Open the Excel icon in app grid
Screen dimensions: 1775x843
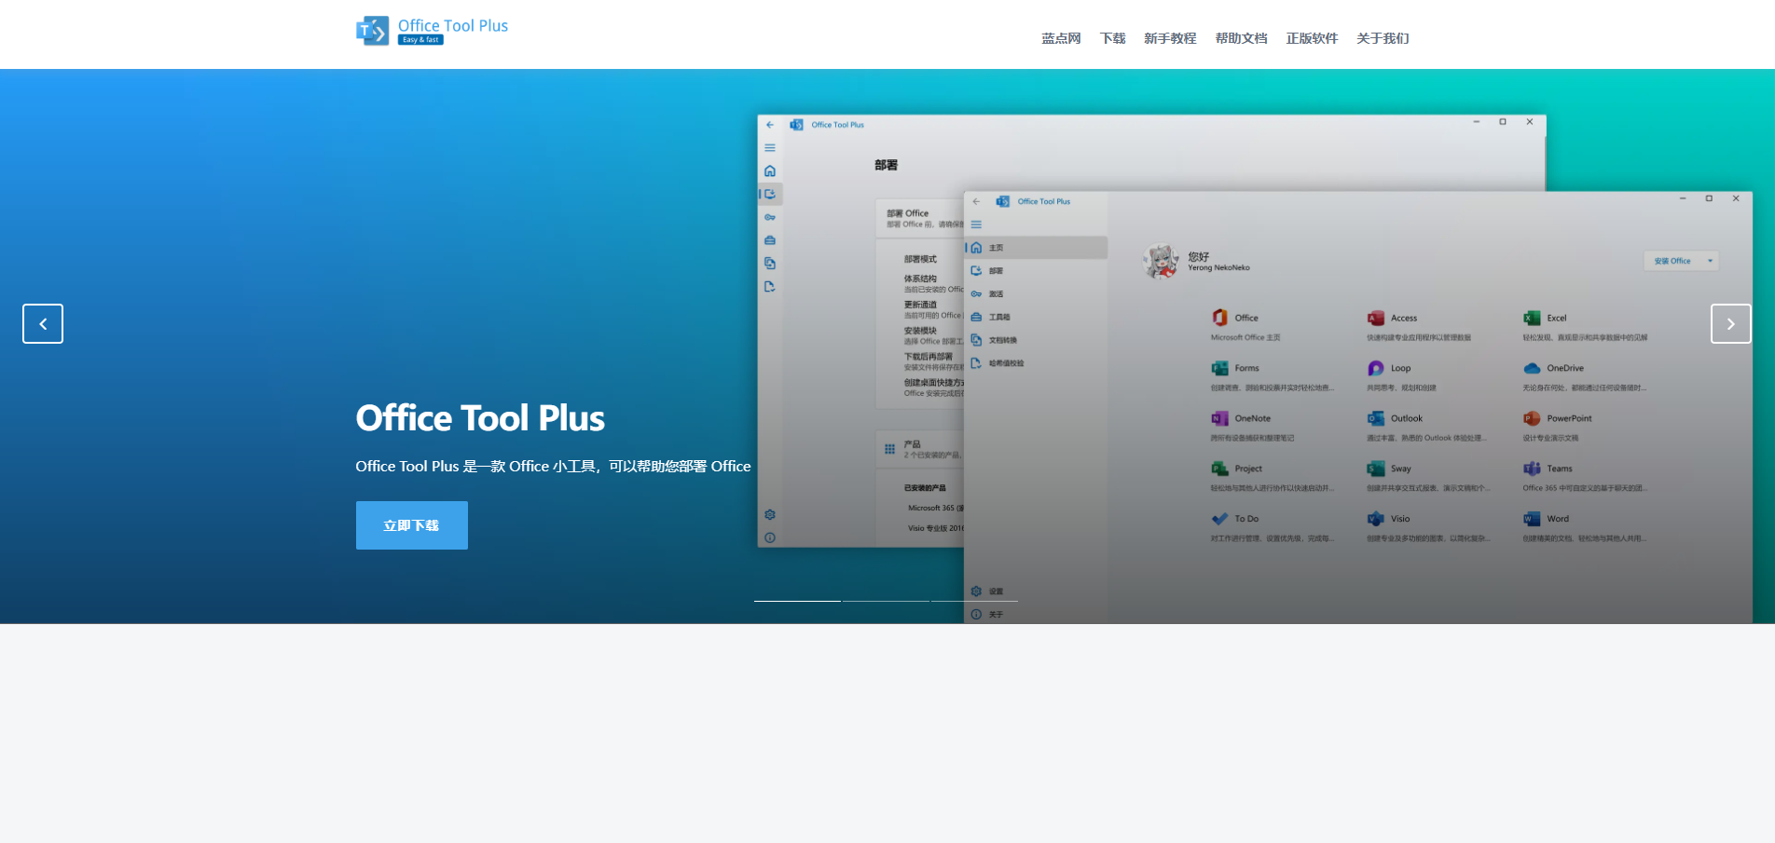coord(1532,318)
